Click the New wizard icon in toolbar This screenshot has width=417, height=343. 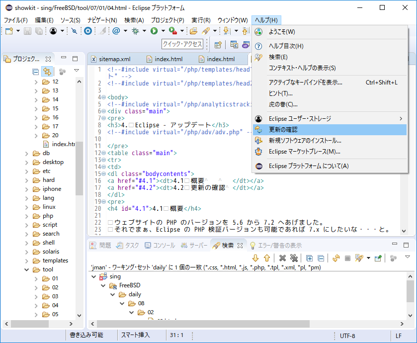pos(9,31)
